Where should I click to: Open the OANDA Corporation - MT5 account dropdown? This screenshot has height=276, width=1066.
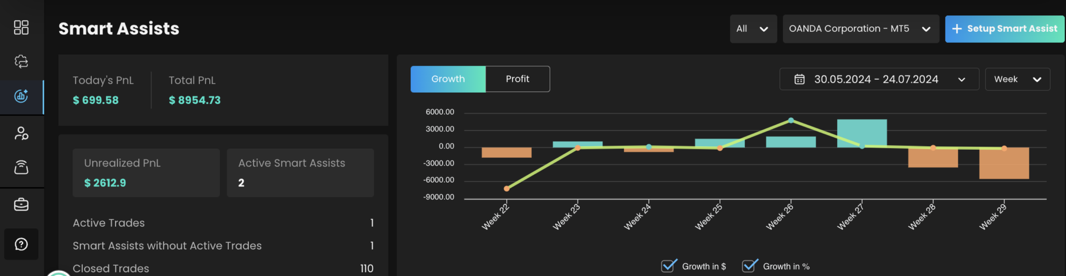point(860,29)
